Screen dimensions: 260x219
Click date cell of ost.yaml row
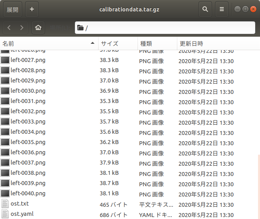(x=206, y=215)
